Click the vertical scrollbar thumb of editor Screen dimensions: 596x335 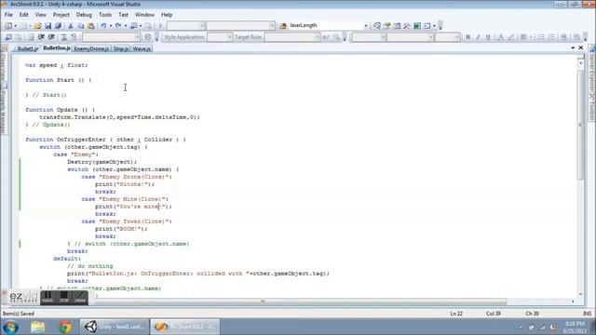580,124
